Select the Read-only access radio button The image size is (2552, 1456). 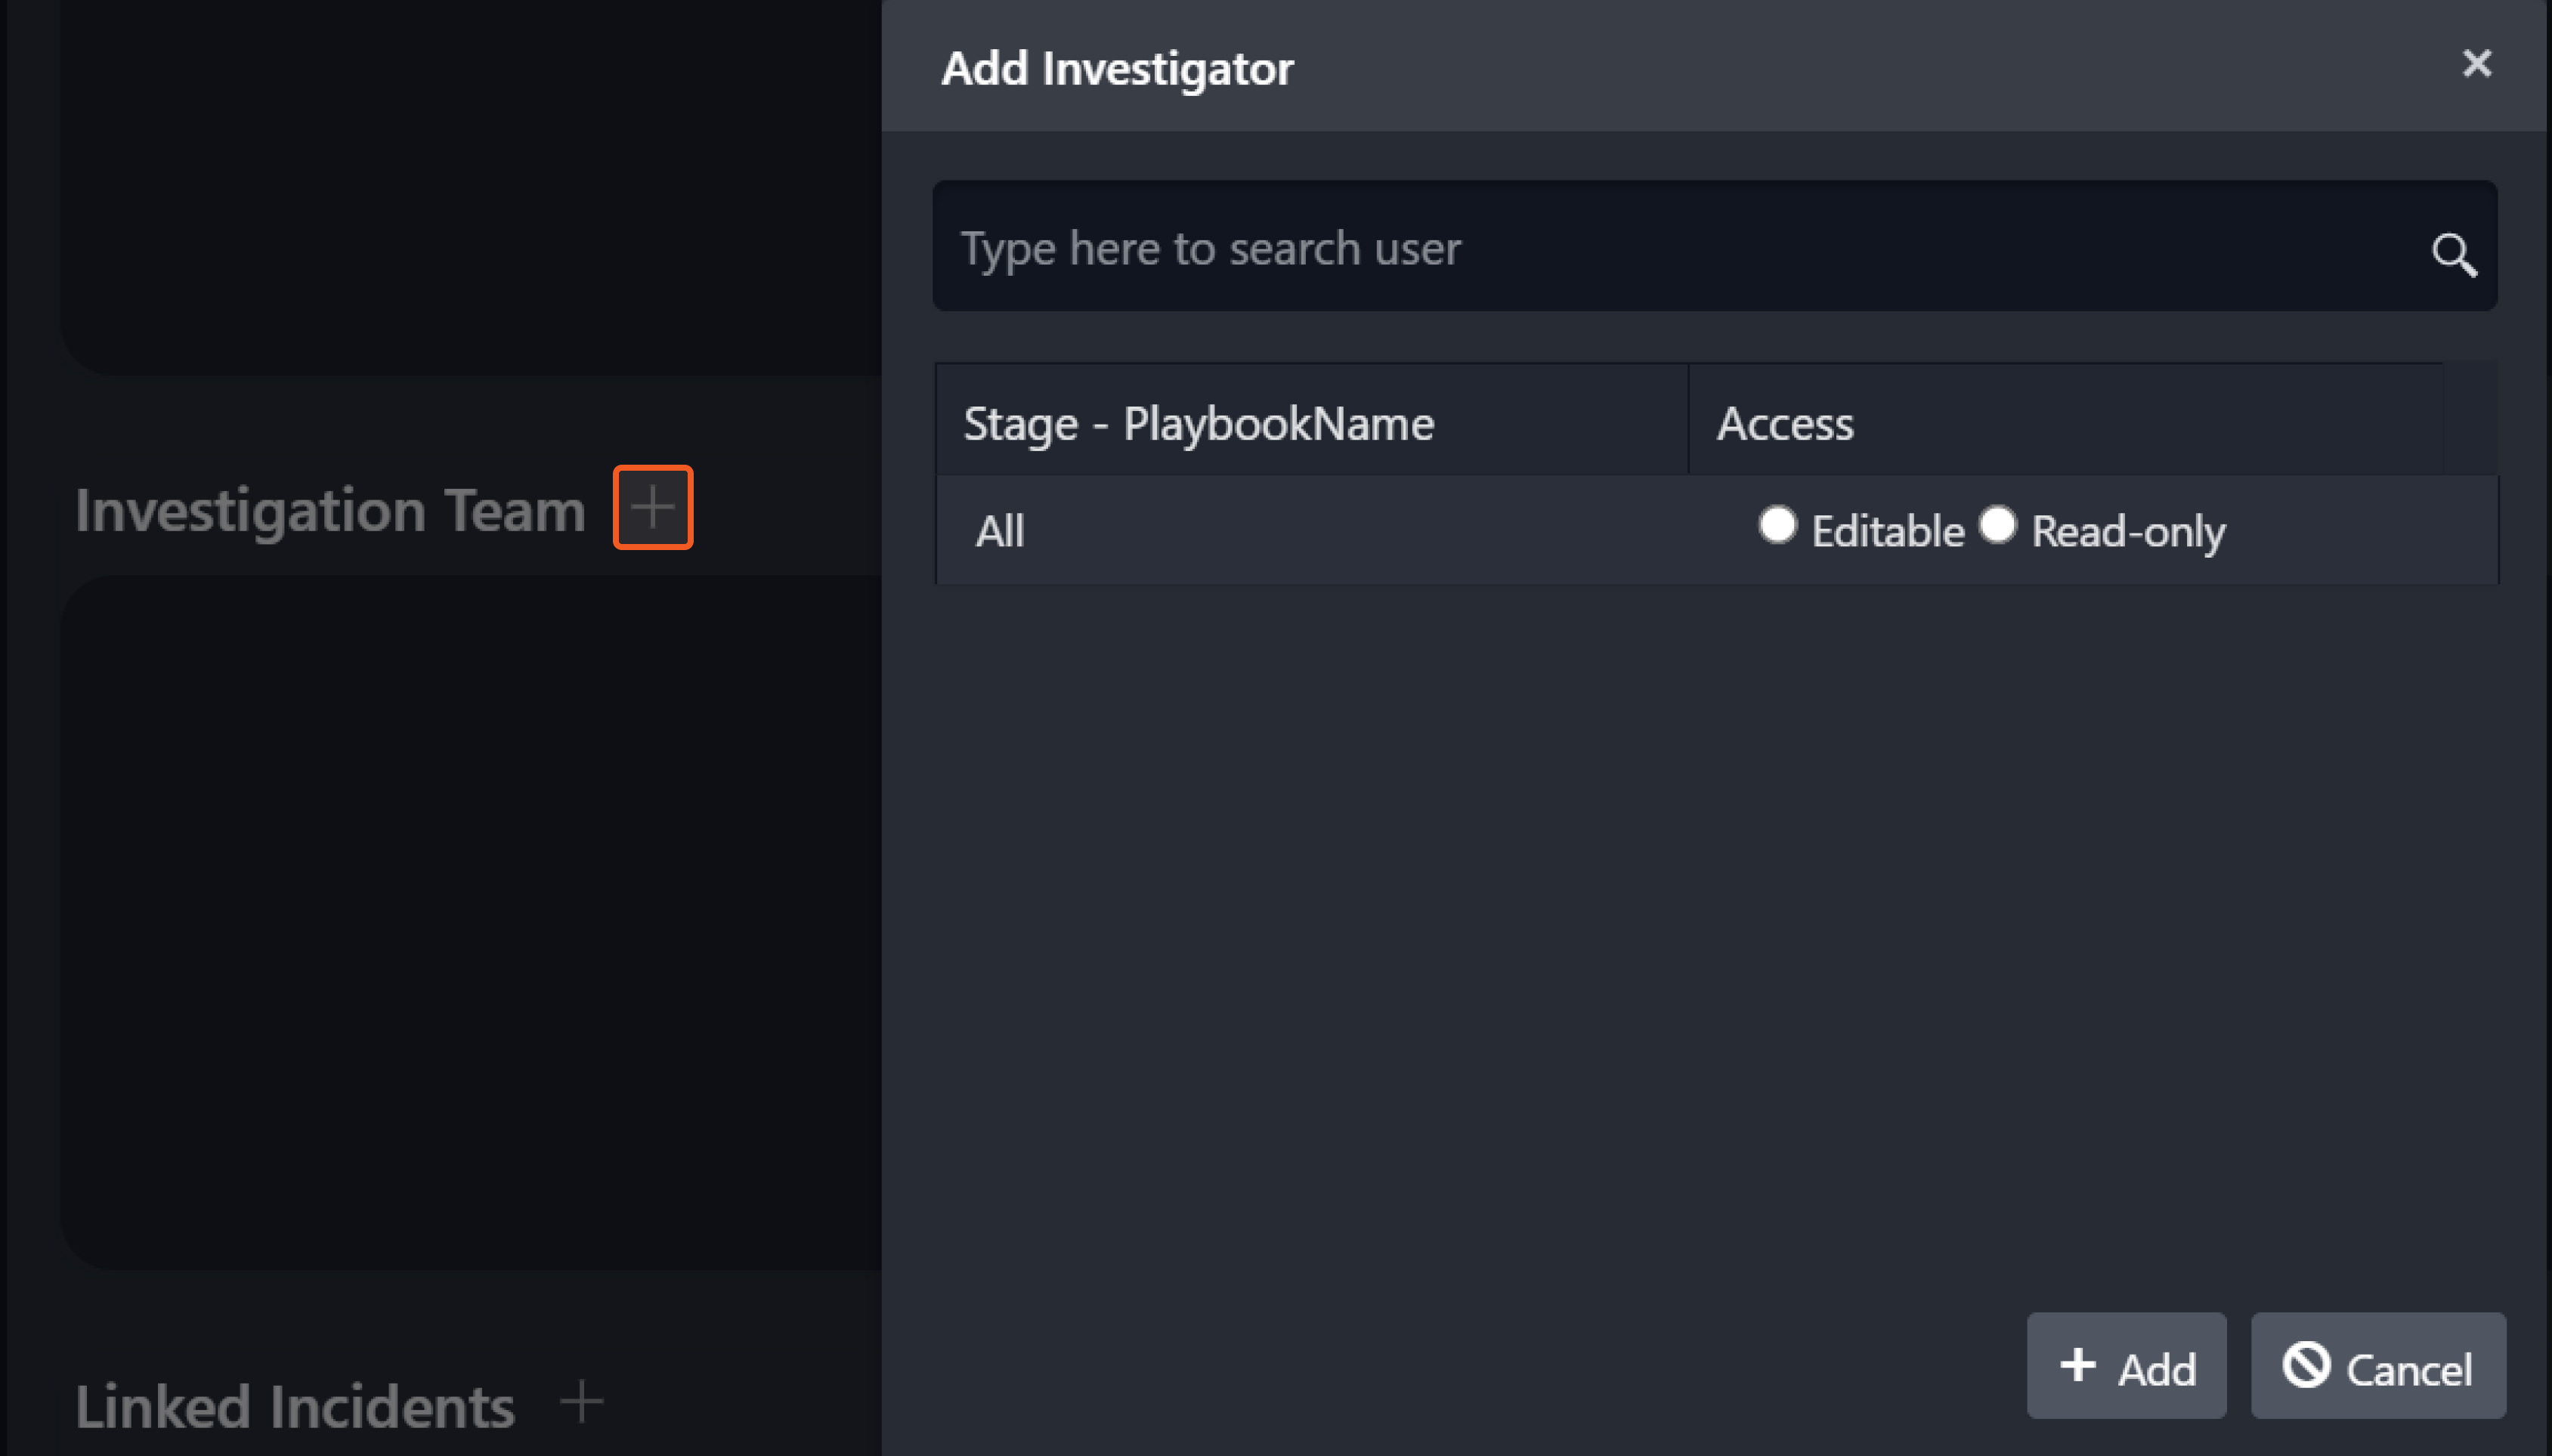coord(1997,524)
